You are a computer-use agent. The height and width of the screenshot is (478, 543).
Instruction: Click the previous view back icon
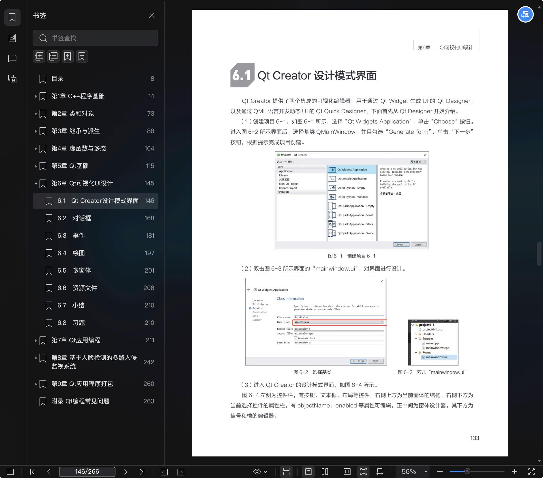164,472
